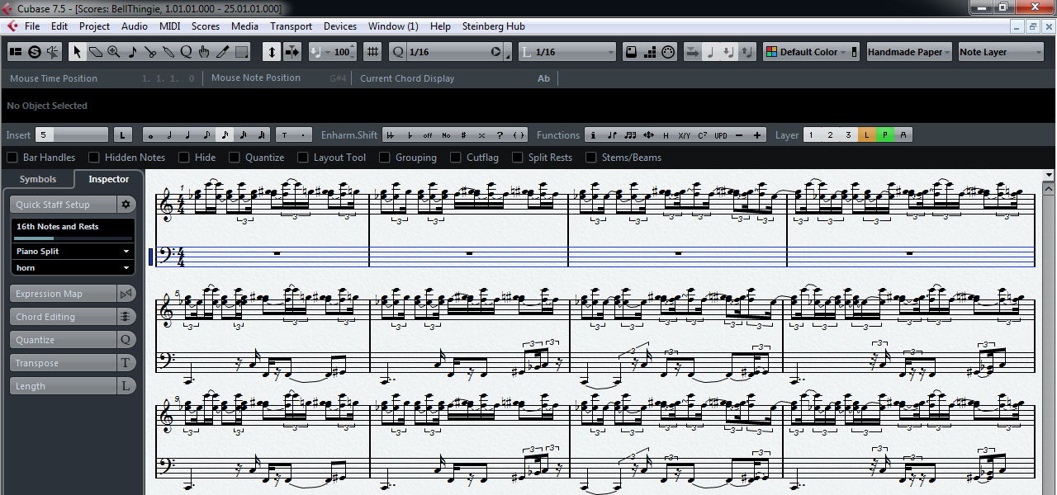Select the Erase tool in the toolbar
This screenshot has width=1057, height=495.
point(96,52)
